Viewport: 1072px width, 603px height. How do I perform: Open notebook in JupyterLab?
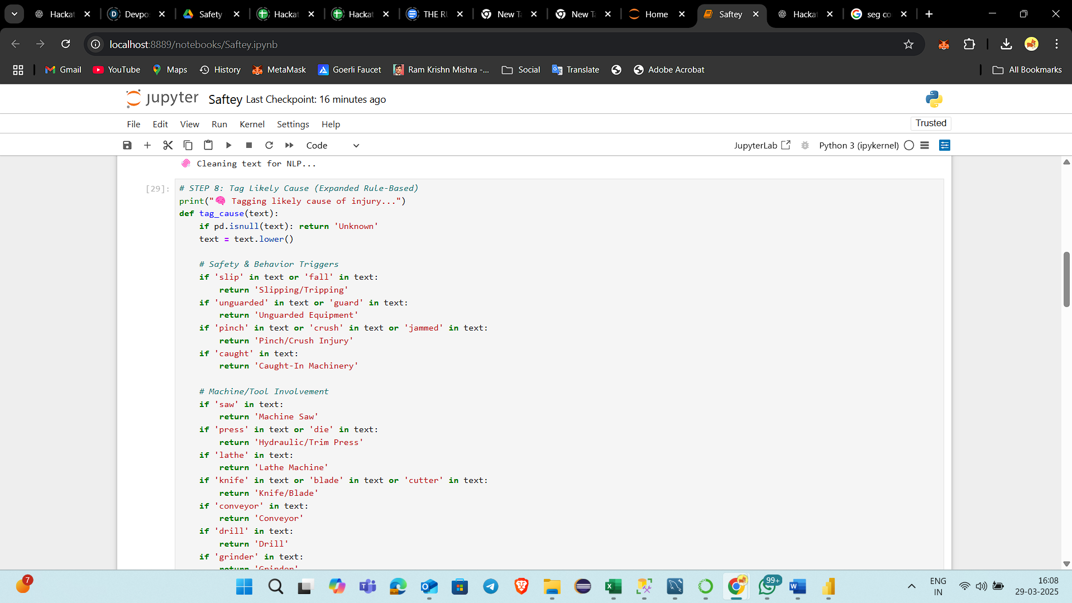762,145
